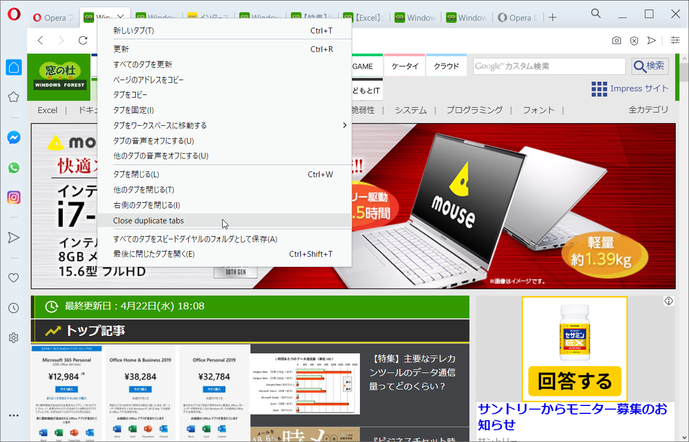This screenshot has width=689, height=442.
Task: Click the Google custom search field
Action: [549, 66]
